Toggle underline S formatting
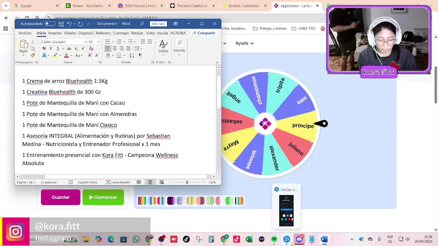This screenshot has height=246, width=438. click(x=58, y=49)
